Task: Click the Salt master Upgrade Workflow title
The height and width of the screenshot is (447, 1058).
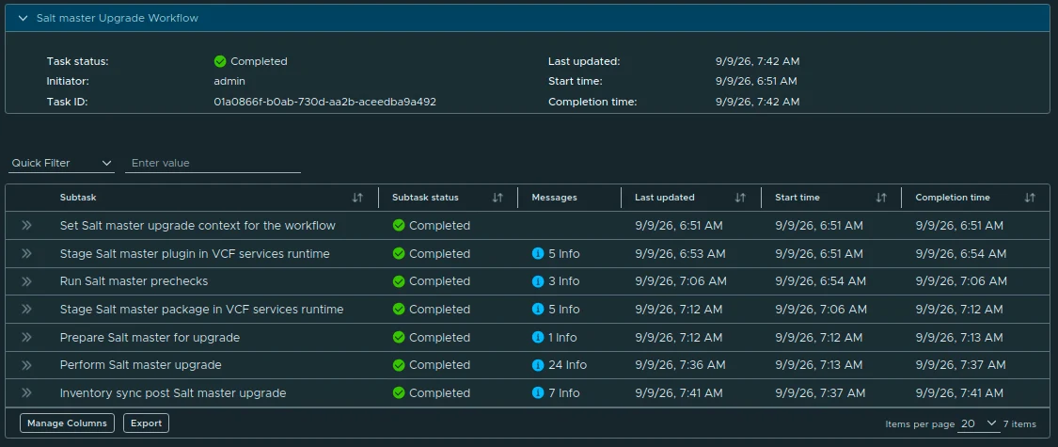Action: click(x=118, y=18)
